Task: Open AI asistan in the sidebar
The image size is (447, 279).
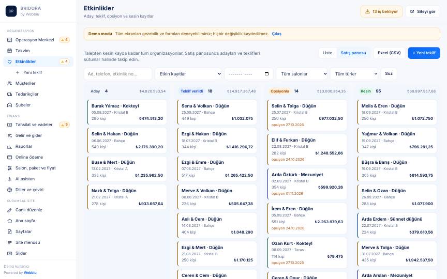Action: pyautogui.click(x=38, y=179)
